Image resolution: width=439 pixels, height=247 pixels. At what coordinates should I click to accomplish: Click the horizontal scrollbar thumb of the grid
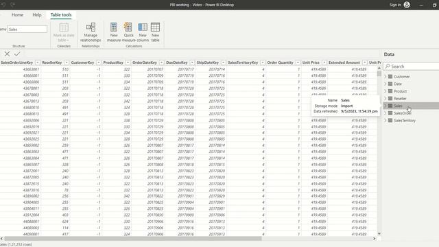click(132, 238)
